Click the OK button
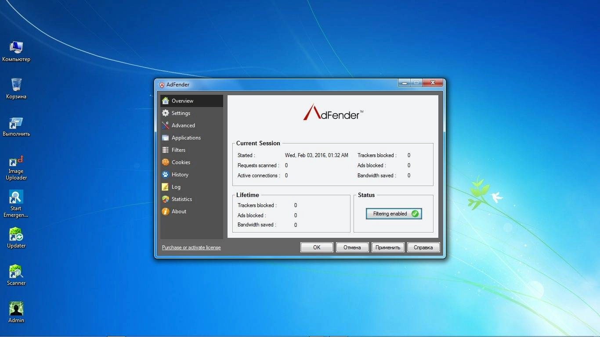 coord(317,247)
